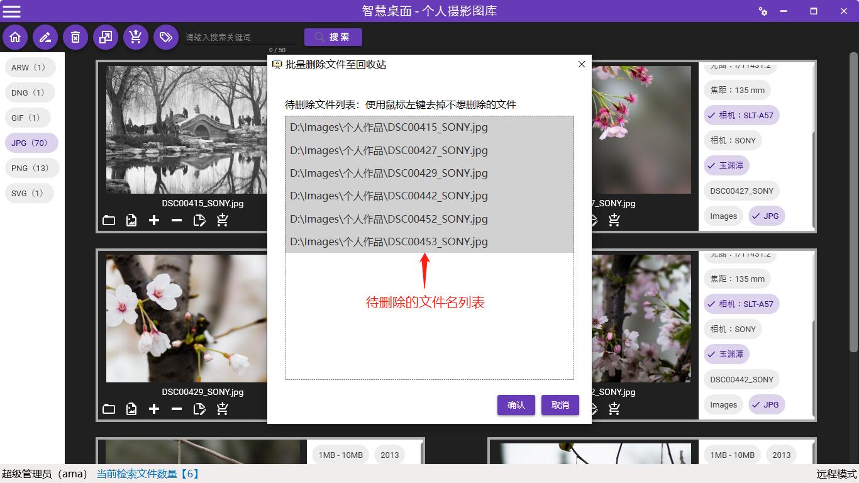Select the JPG (70) file type filter
This screenshot has height=483, width=859.
(x=31, y=143)
